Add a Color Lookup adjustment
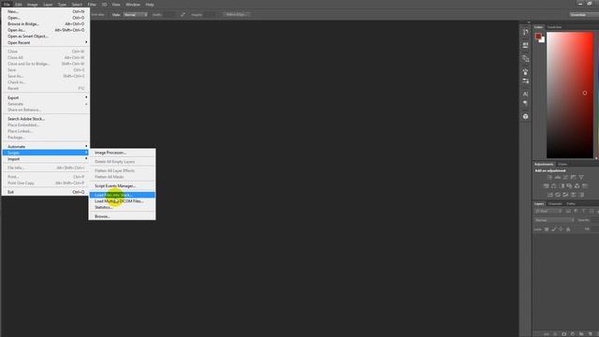599x337 pixels. (585, 186)
